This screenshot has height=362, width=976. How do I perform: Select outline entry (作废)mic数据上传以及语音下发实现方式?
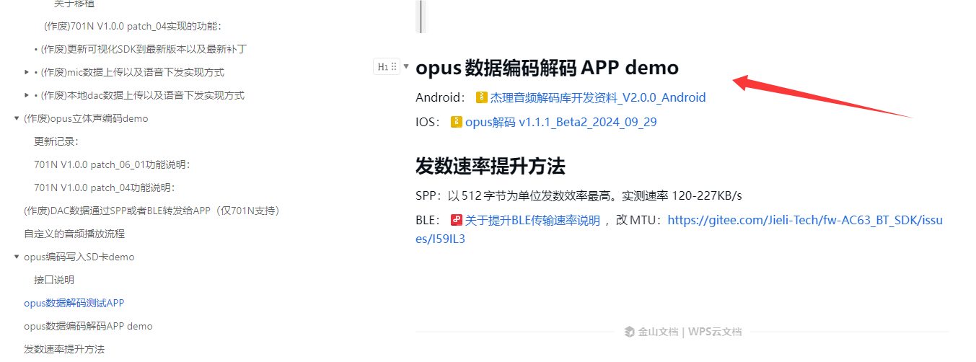click(133, 72)
